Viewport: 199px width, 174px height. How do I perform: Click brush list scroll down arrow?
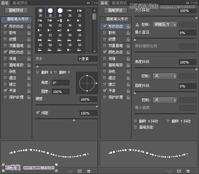click(x=94, y=51)
